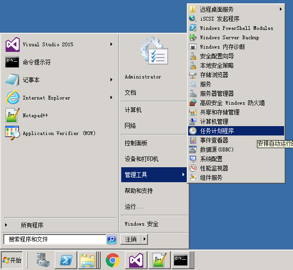Open the 数据源(ODBC) icon

tap(193, 149)
